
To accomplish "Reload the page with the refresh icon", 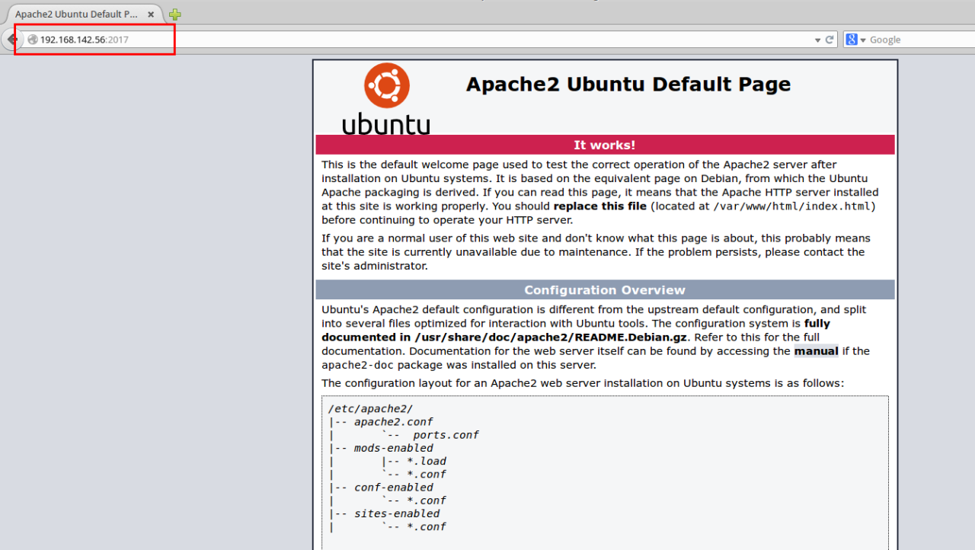I will point(830,40).
